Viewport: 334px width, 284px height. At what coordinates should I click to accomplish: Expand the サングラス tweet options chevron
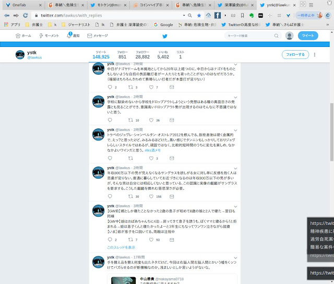[x=235, y=168]
